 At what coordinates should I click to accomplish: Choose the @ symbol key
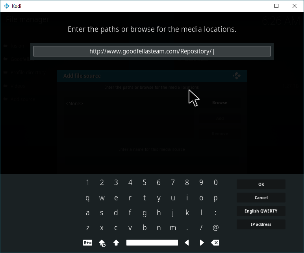pyautogui.click(x=215, y=228)
